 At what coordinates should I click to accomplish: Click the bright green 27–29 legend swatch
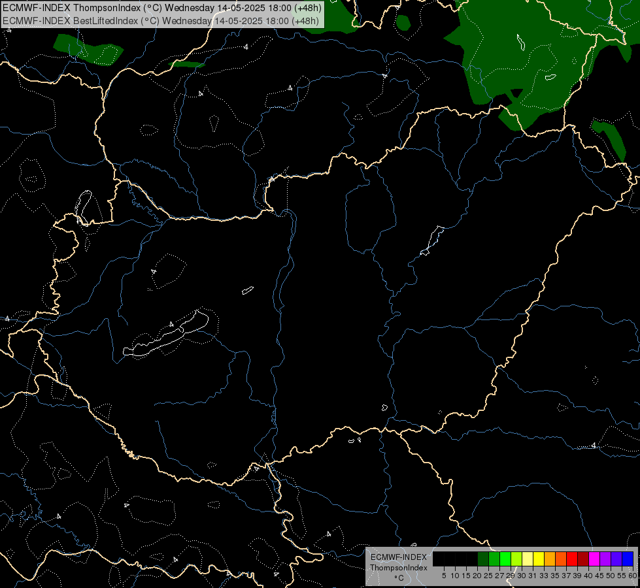[x=505, y=559]
